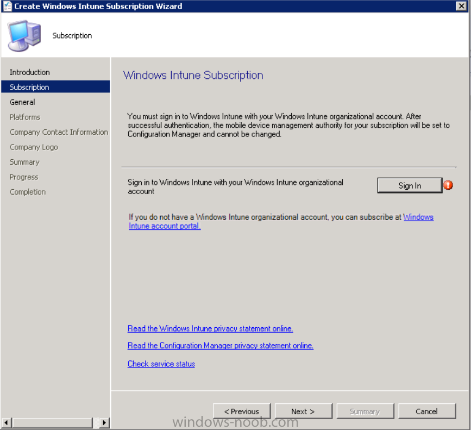Click the 'Sign in to Windows Intune with your' label
Screen dimensions: 471x430
pos(236,186)
